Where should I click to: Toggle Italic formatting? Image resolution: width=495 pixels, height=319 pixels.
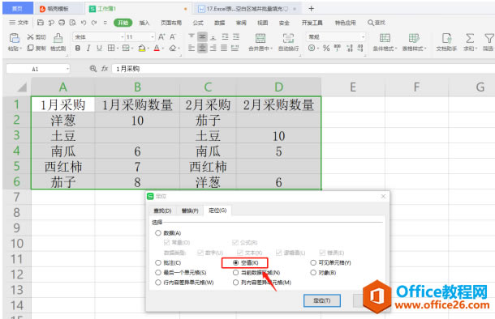click(x=88, y=49)
